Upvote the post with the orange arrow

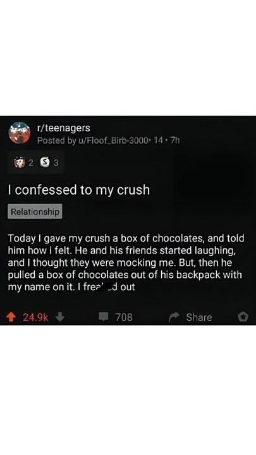click(x=11, y=317)
